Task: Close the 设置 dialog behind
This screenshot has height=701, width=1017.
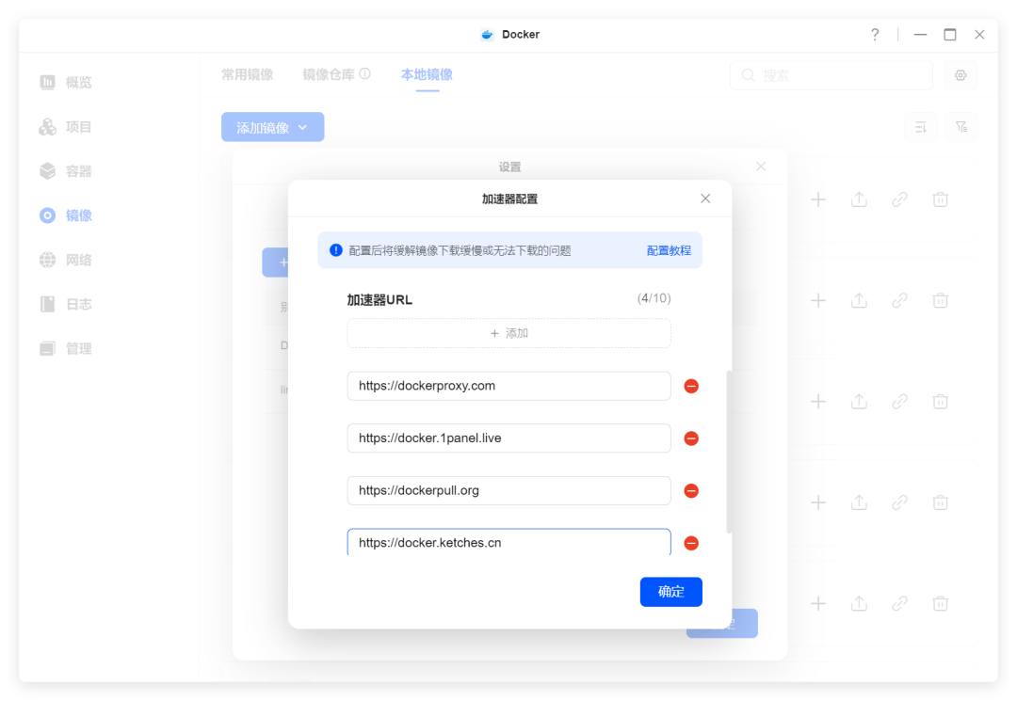Action: tap(761, 167)
